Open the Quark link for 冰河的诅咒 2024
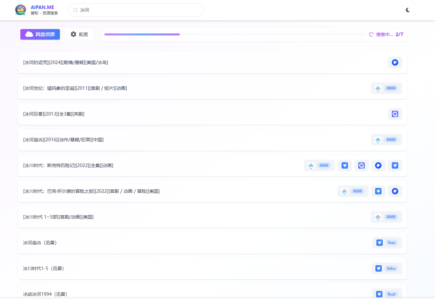 [x=395, y=62]
